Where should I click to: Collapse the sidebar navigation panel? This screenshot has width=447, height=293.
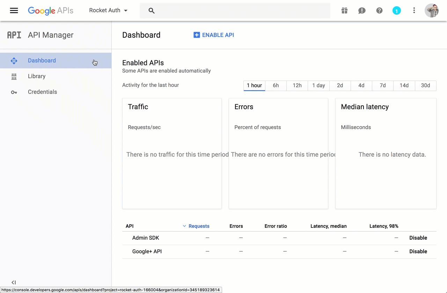(14, 283)
